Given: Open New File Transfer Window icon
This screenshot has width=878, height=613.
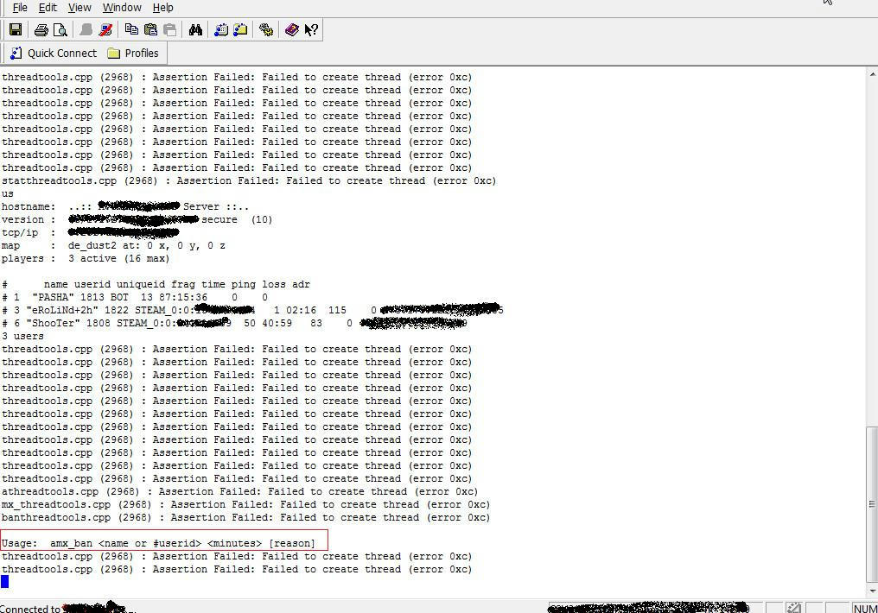Looking at the screenshot, I should click(241, 29).
